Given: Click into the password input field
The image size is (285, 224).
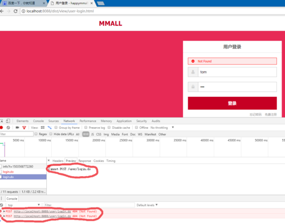Looking at the screenshot, I should tap(237, 87).
